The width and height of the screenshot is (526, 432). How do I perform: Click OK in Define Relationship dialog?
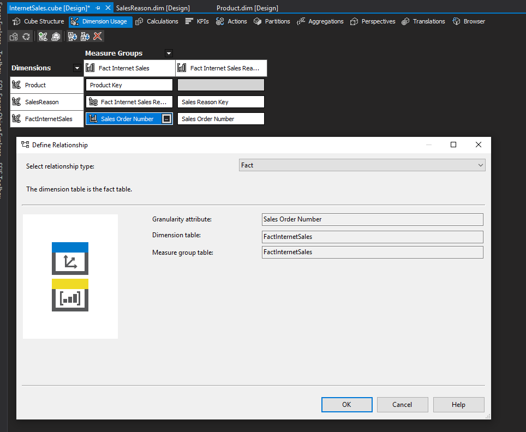point(346,405)
